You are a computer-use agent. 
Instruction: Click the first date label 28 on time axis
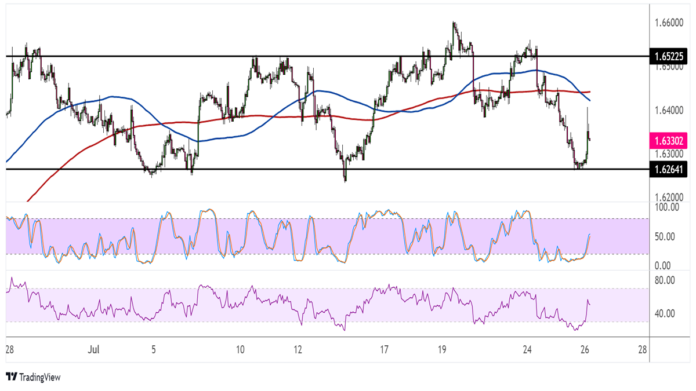pyautogui.click(x=9, y=350)
